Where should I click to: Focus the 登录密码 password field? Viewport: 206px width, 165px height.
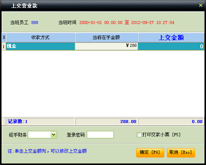100,135
